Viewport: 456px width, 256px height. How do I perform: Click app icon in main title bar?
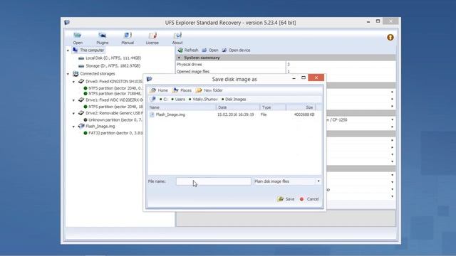(67, 22)
